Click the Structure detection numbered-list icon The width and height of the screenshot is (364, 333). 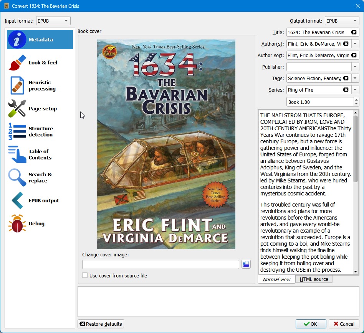click(x=17, y=131)
